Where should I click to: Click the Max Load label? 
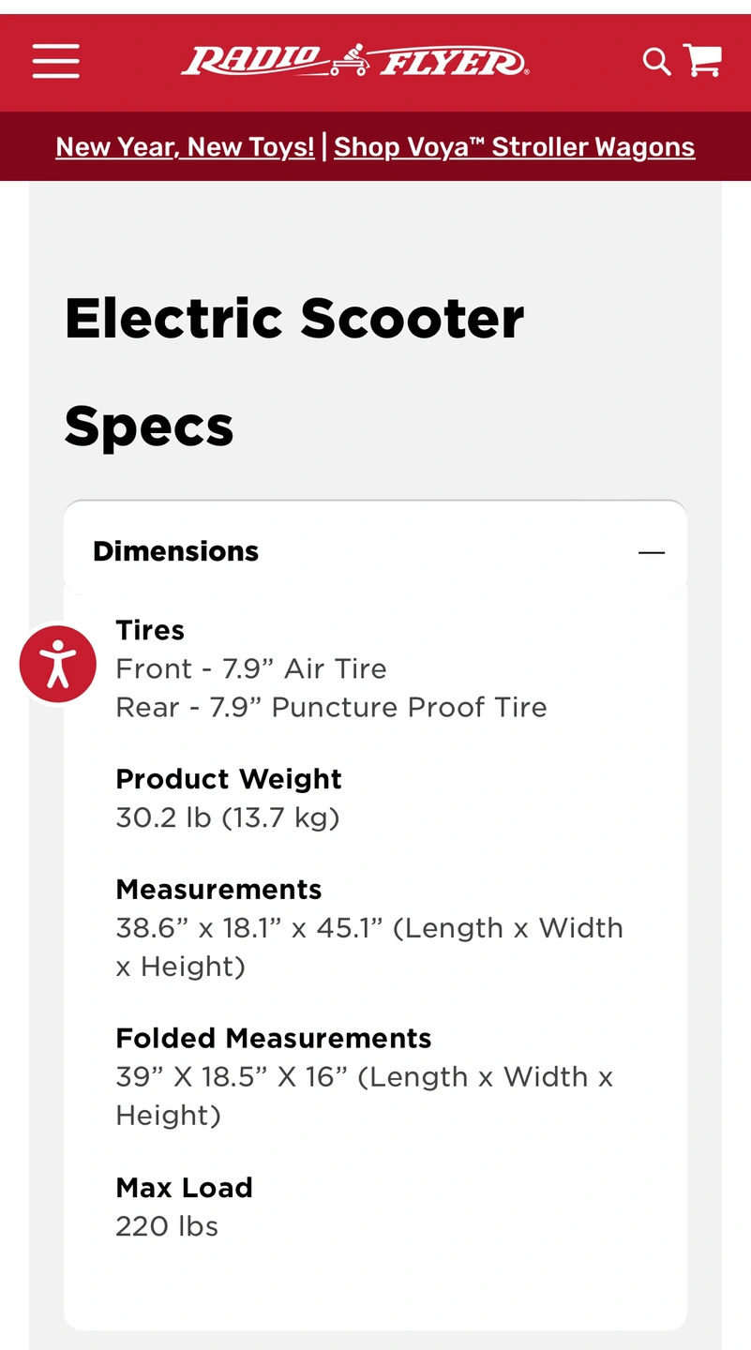[184, 1188]
